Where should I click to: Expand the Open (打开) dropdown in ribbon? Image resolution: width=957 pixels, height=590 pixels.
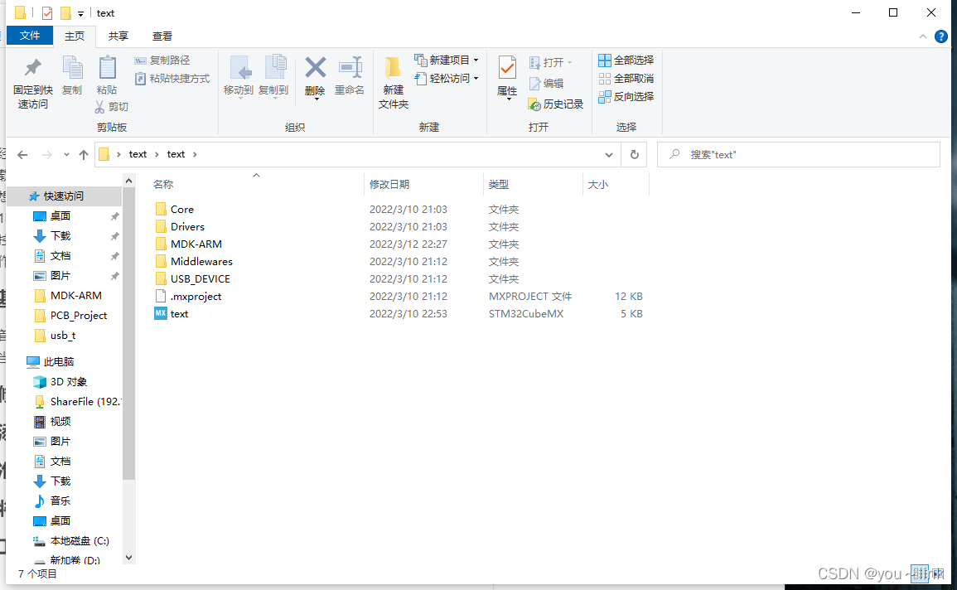[569, 62]
